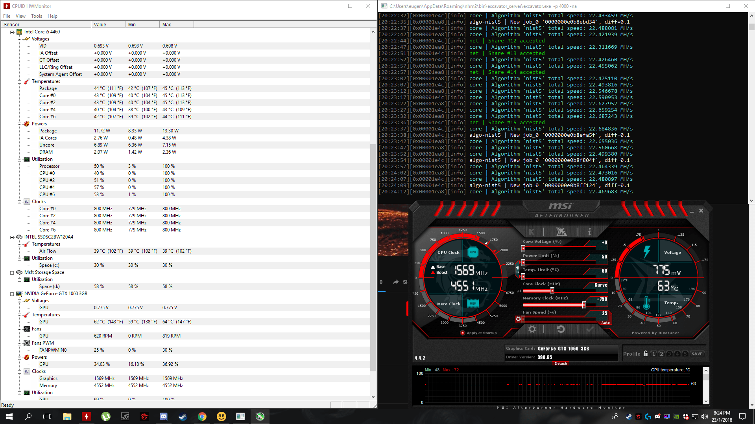Collapse the Intel Core i5 4460 tree node
This screenshot has height=424, width=755.
coord(11,32)
